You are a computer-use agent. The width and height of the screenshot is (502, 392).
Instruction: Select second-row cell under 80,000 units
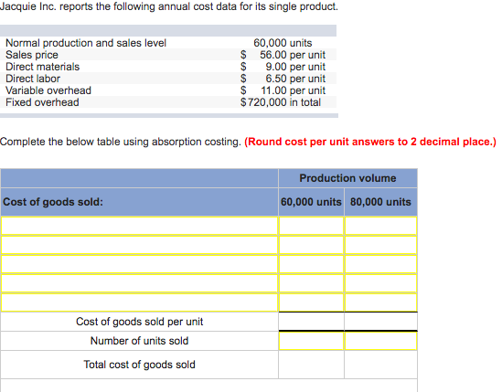coord(381,245)
